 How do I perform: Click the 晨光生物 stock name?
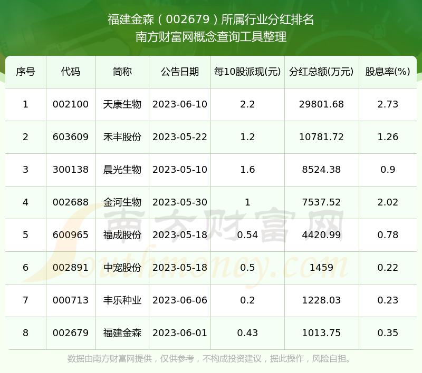click(122, 170)
